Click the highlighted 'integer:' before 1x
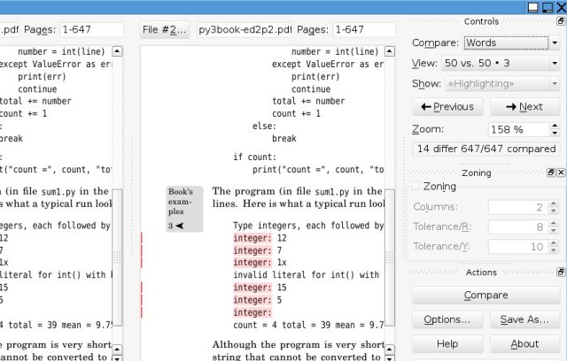The width and height of the screenshot is (567, 361). 252,263
